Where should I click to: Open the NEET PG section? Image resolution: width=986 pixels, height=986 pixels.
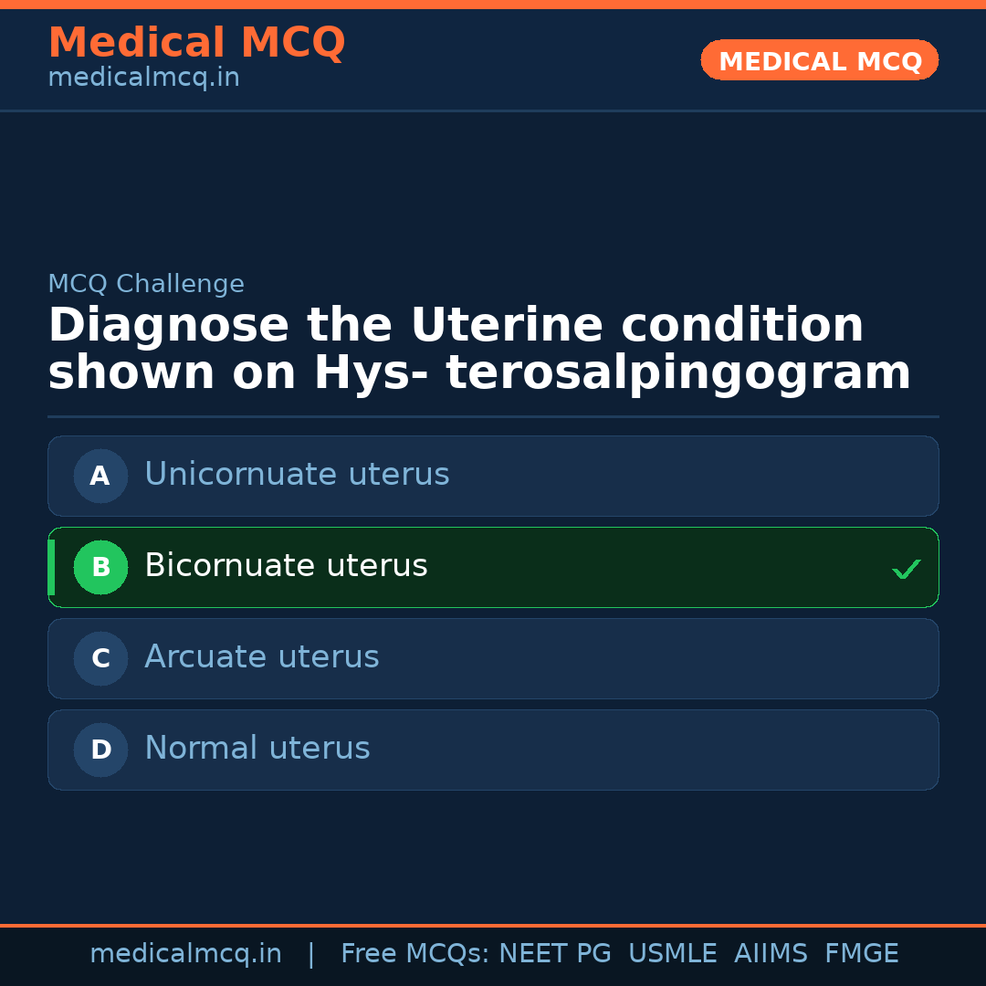pyautogui.click(x=554, y=952)
